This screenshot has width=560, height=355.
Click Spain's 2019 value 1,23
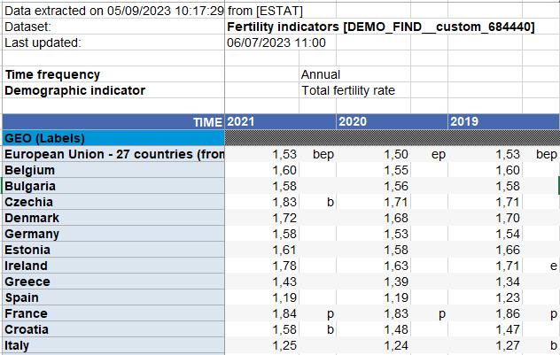[x=508, y=297]
